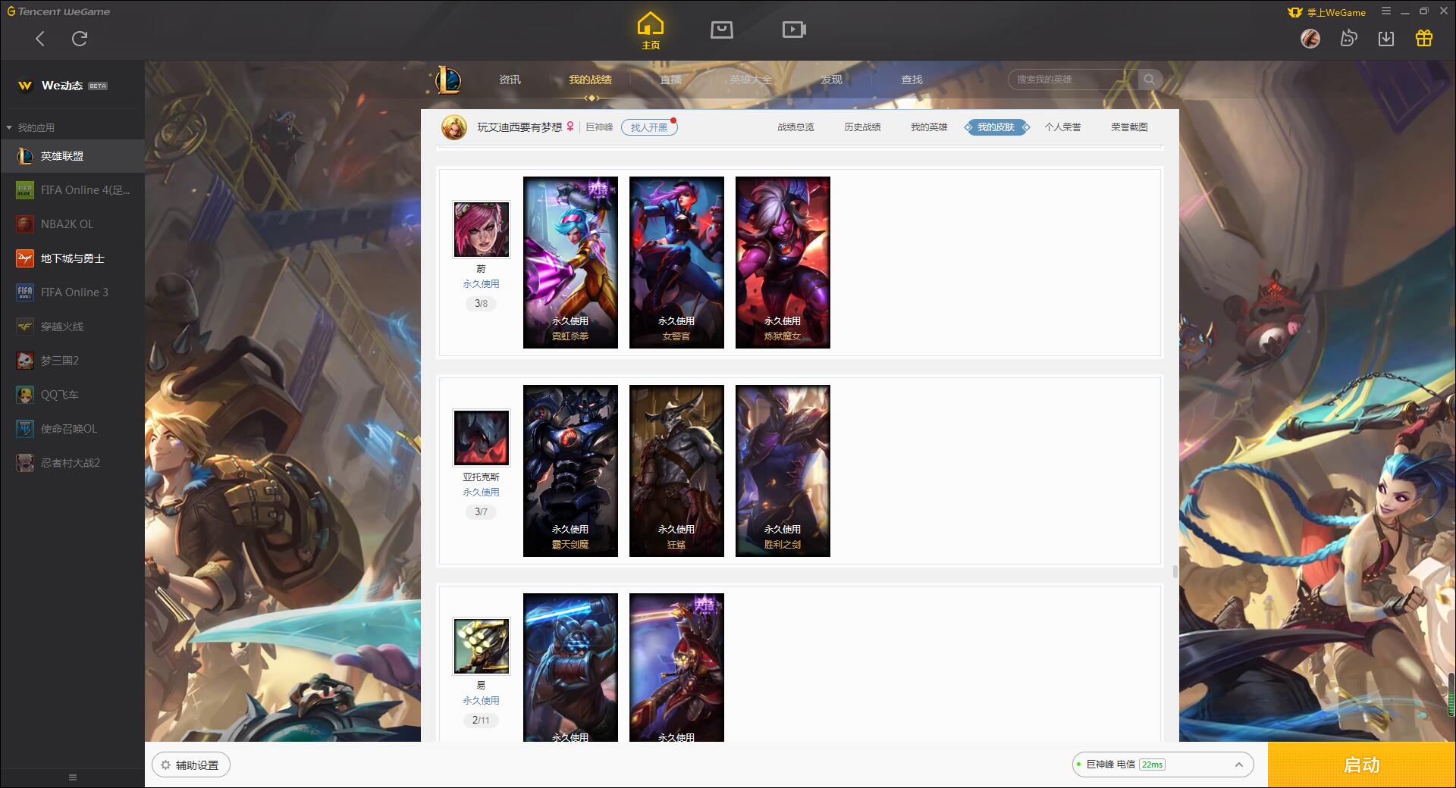
Task: Click the summoner profile avatar 玩艾迪西要有梦想
Action: [454, 127]
